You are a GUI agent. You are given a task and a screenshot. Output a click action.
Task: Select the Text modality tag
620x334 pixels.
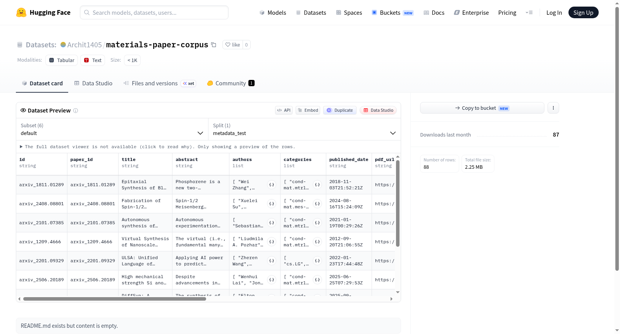[93, 60]
